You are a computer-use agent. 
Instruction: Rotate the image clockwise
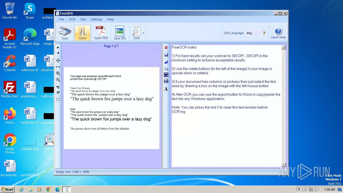coord(58,93)
